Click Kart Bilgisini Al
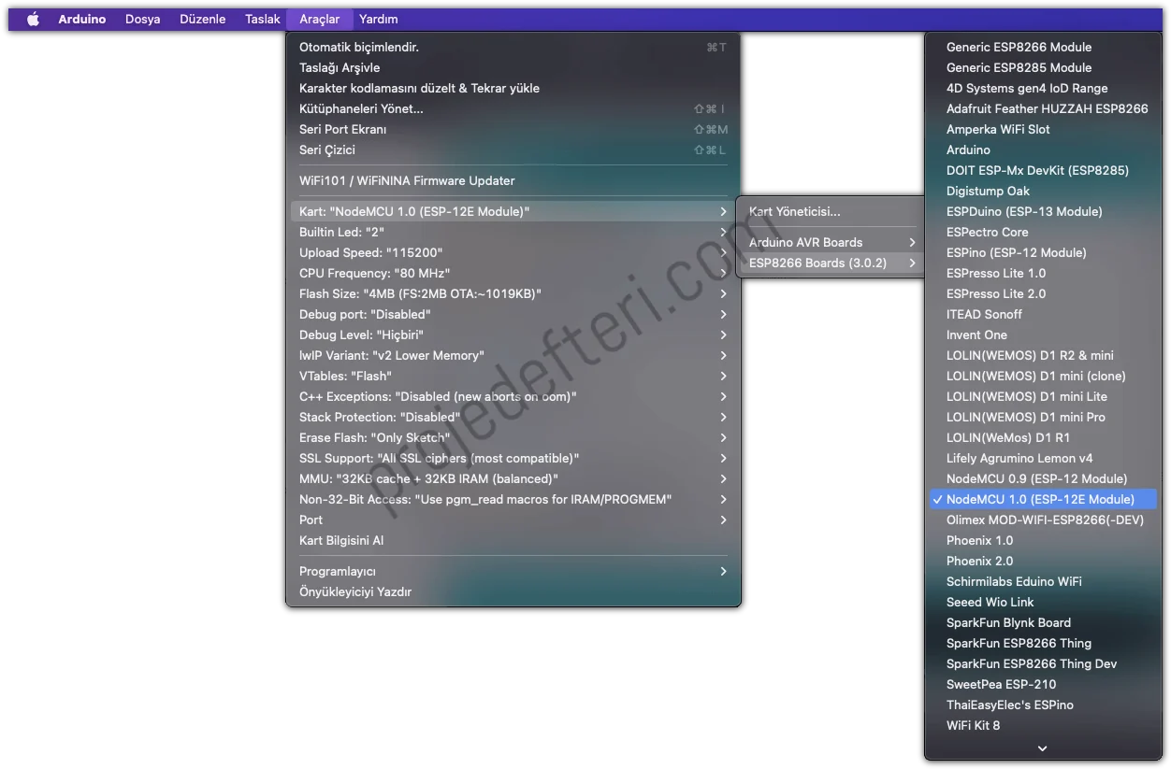Screen dimensions: 1171x769 (513, 540)
